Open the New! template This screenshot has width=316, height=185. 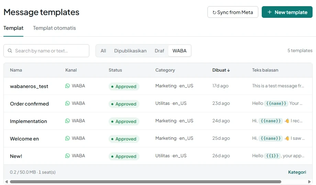tap(16, 156)
